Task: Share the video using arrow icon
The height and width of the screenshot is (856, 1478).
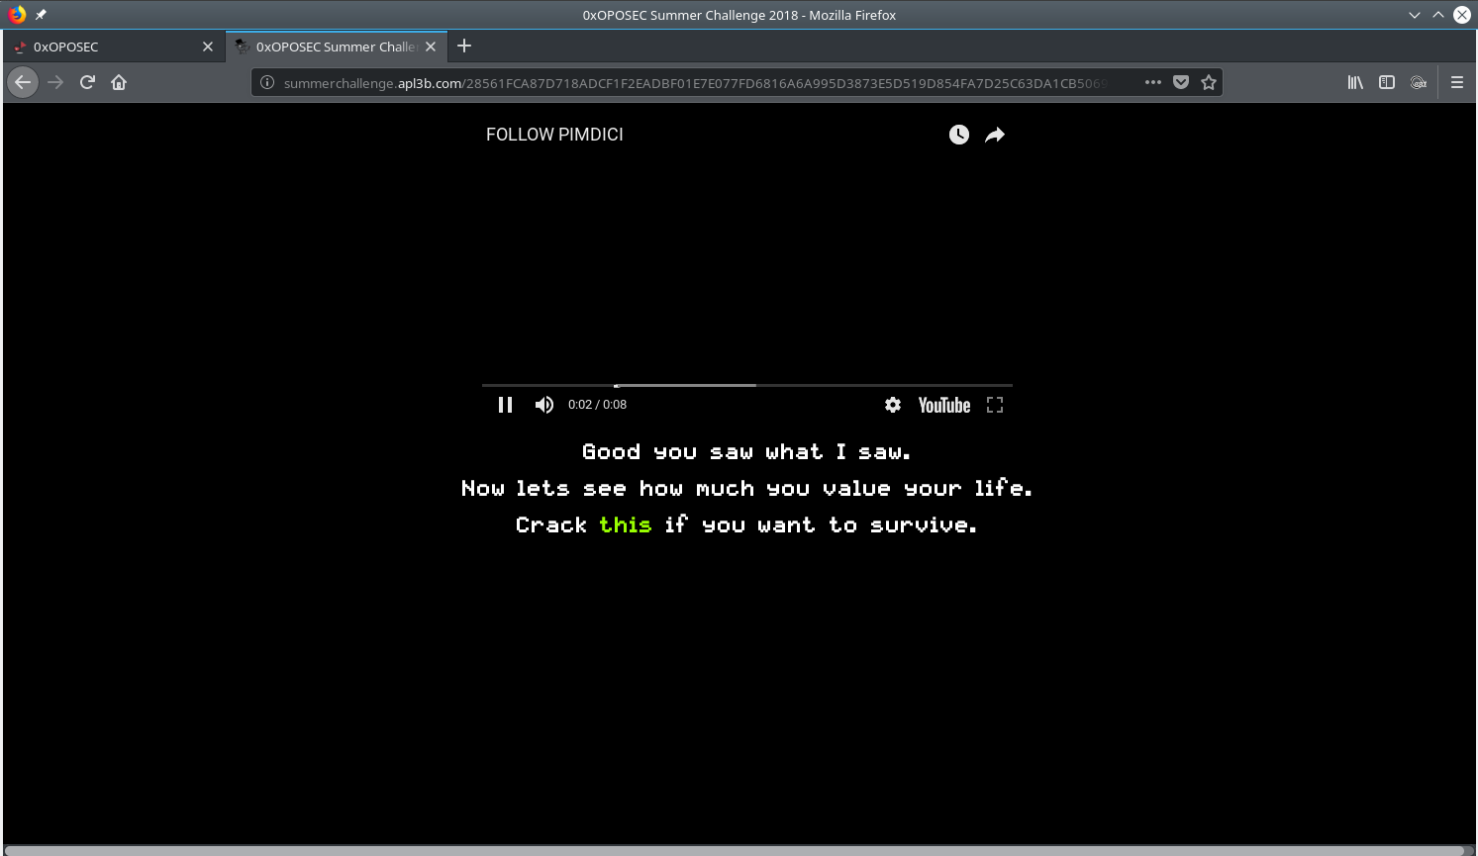Action: coord(995,135)
